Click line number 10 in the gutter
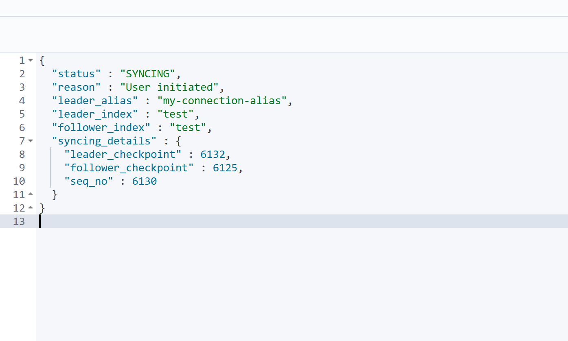The height and width of the screenshot is (341, 568). [19, 181]
